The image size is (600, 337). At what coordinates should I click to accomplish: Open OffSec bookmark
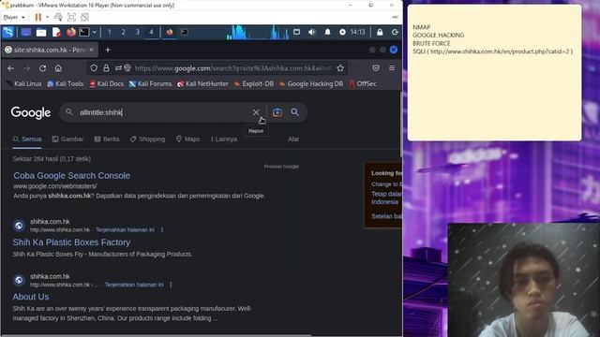pyautogui.click(x=363, y=83)
